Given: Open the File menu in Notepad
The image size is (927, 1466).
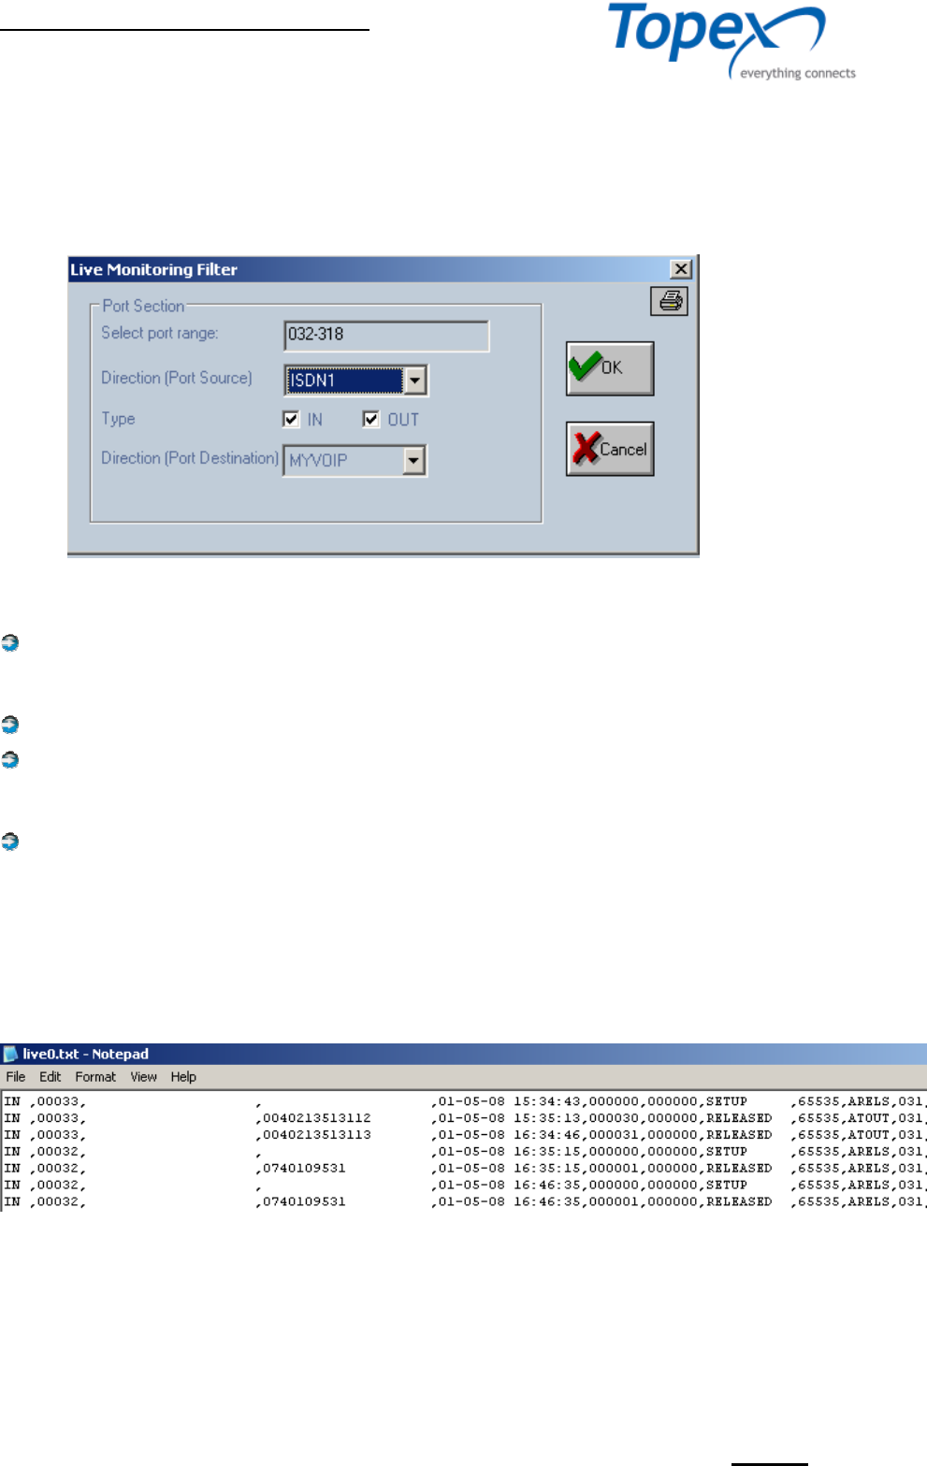Looking at the screenshot, I should click(16, 1077).
